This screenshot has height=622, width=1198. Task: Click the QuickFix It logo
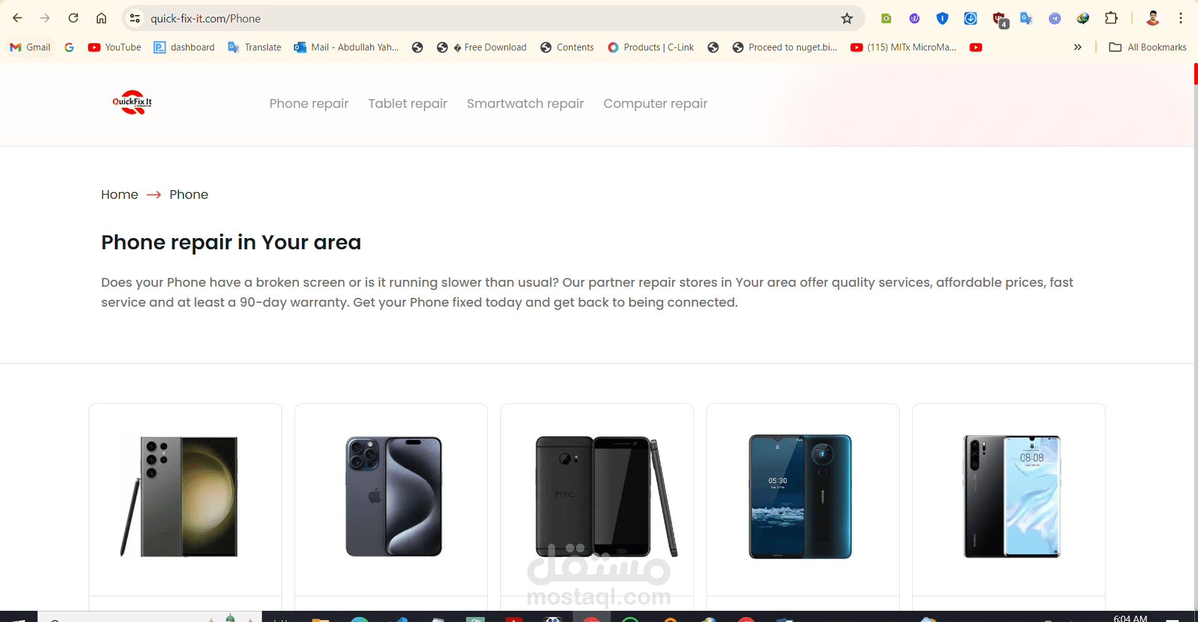click(132, 103)
